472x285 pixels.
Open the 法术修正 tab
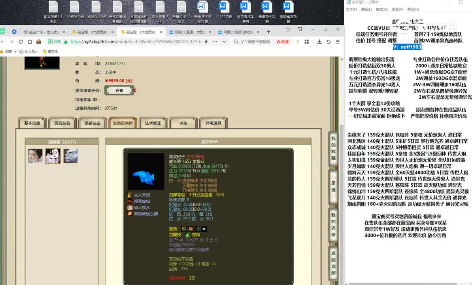coord(153,123)
